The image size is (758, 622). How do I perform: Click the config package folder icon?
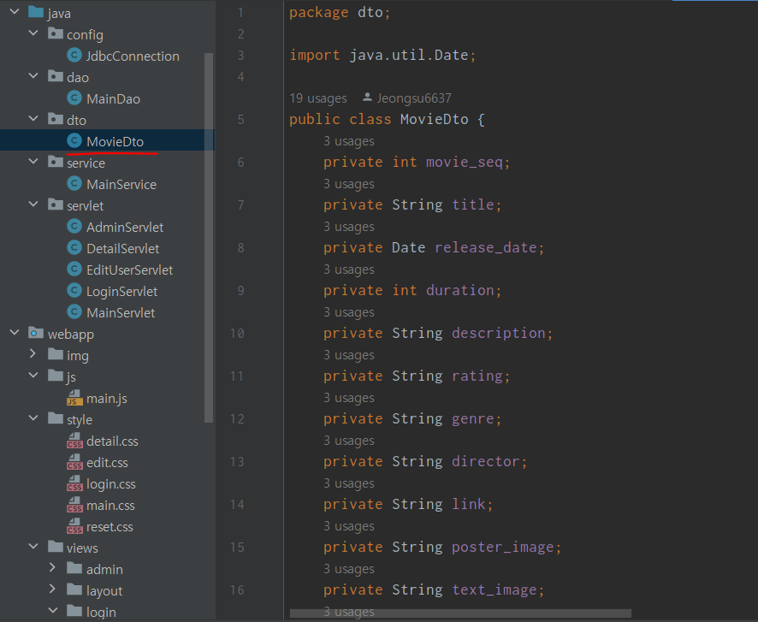tap(56, 34)
